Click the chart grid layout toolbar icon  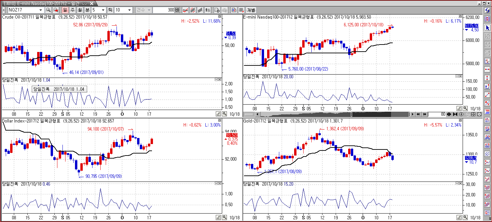click(242, 10)
